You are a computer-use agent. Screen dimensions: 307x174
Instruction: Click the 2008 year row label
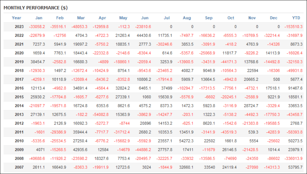pos(19,158)
